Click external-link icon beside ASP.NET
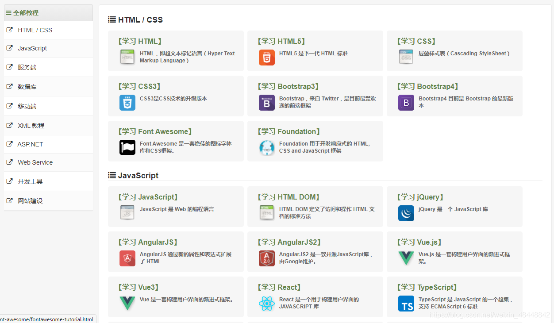This screenshot has height=323, width=554. (9, 144)
